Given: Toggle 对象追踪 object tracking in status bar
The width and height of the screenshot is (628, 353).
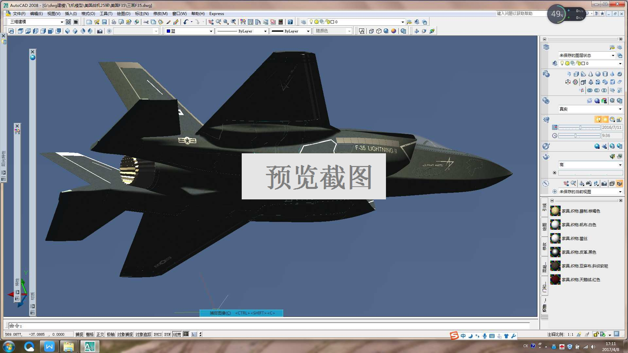Looking at the screenshot, I should point(143,334).
